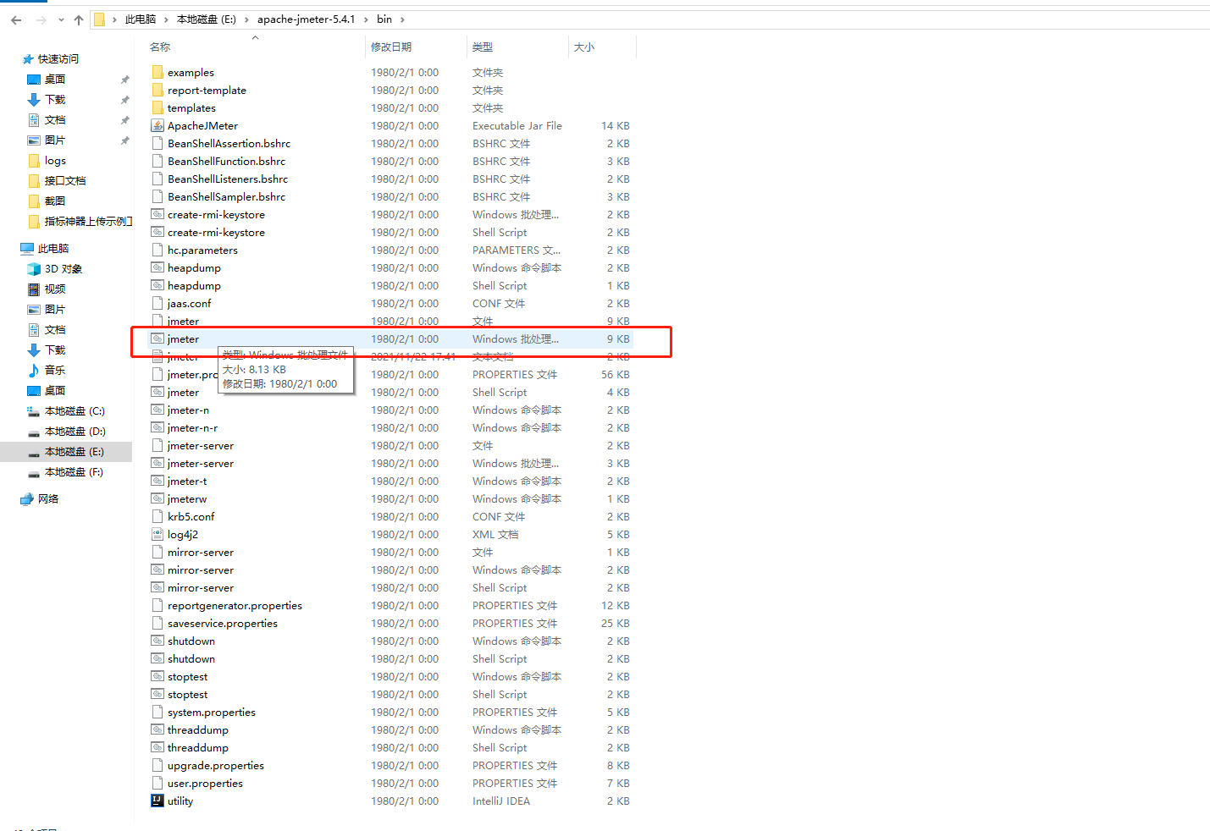Click the utility IntelliJ IDEA icon
This screenshot has height=831, width=1210.
point(157,801)
